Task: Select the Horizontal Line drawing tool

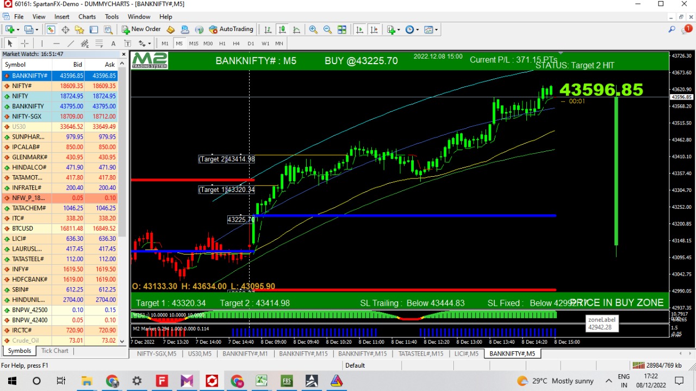Action: pos(56,44)
